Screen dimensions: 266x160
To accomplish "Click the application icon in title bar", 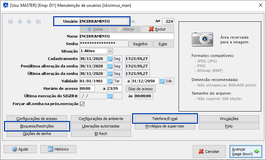I will pyautogui.click(x=6, y=5).
